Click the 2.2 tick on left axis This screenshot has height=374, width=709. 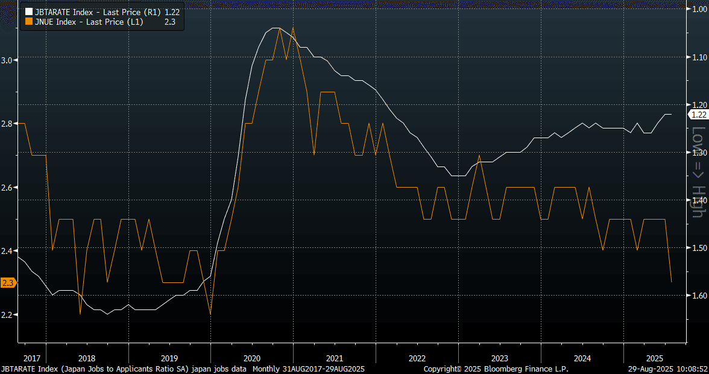(8, 315)
